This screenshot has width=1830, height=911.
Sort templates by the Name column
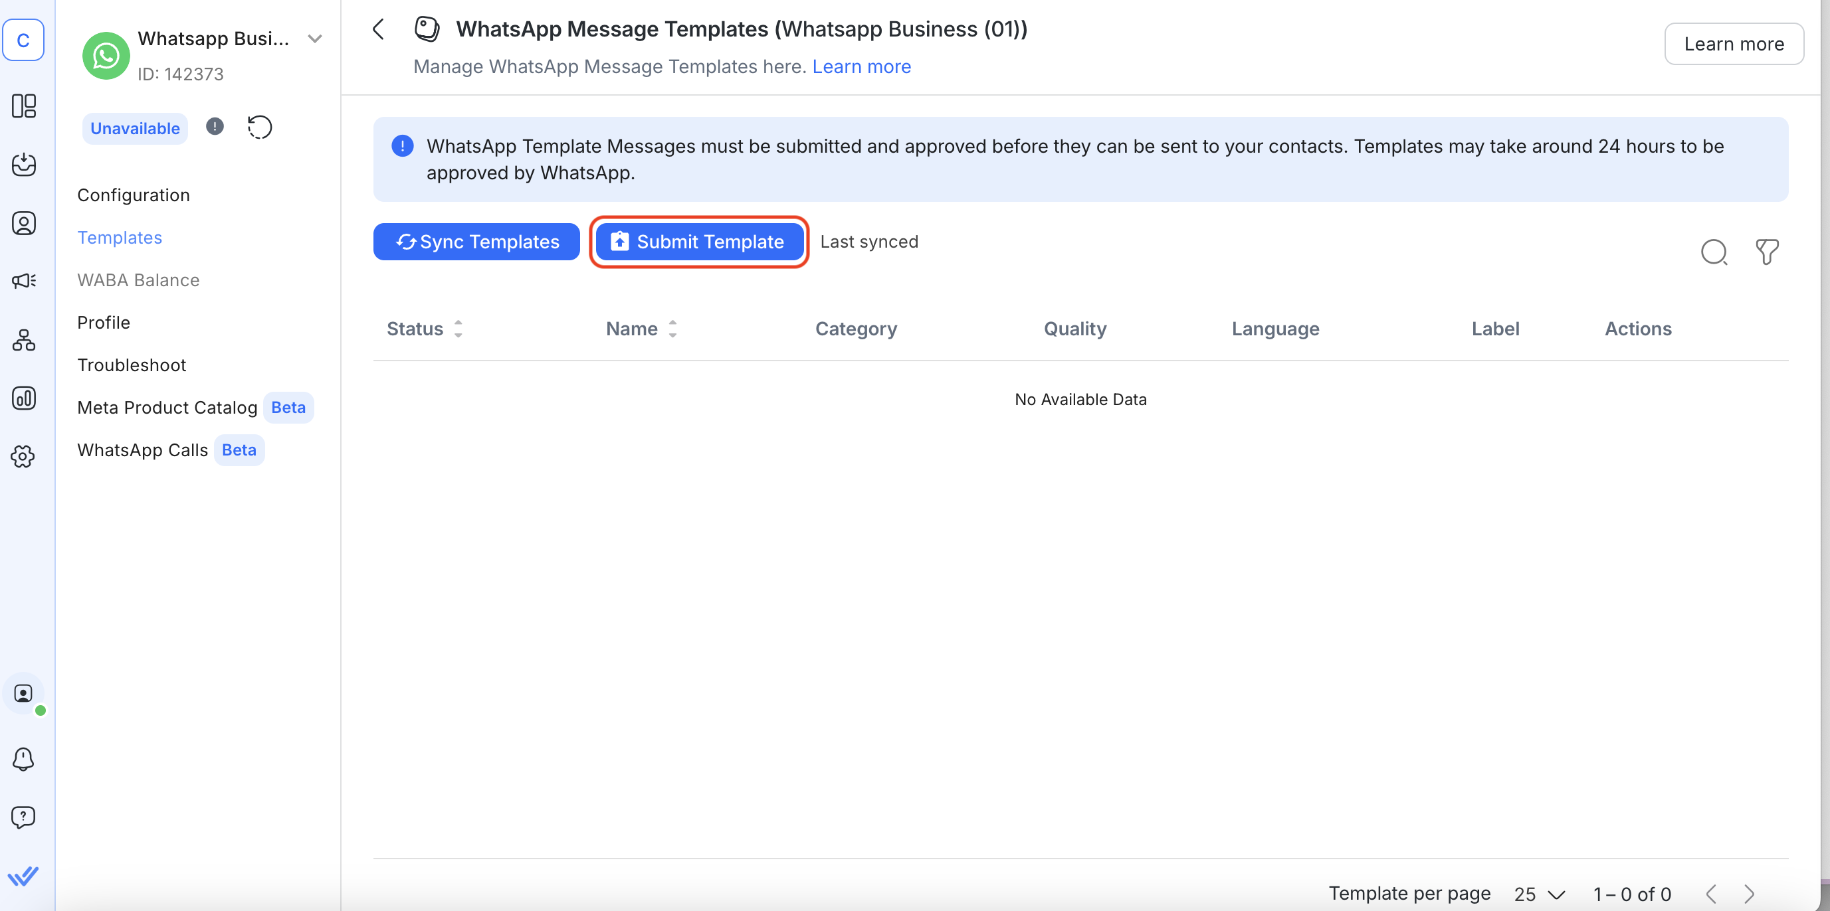(x=674, y=329)
